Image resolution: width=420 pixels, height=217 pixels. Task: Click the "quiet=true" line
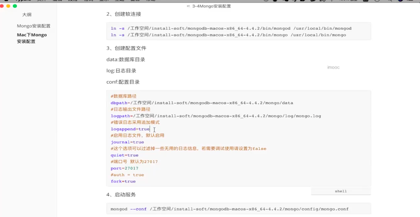click(124, 155)
